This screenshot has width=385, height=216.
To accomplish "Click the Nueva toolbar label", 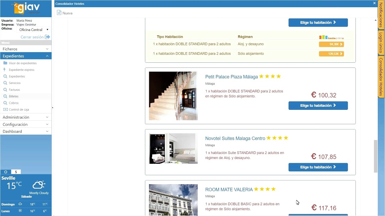I will tap(67, 13).
